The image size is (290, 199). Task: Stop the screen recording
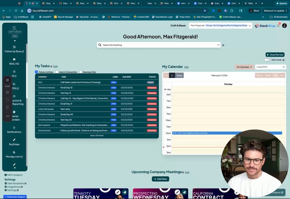point(7,80)
